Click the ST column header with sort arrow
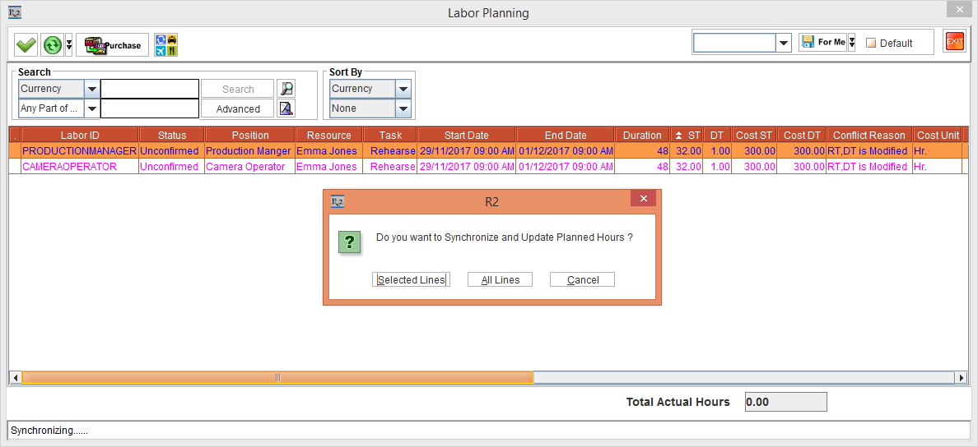This screenshot has width=978, height=447. (x=687, y=135)
